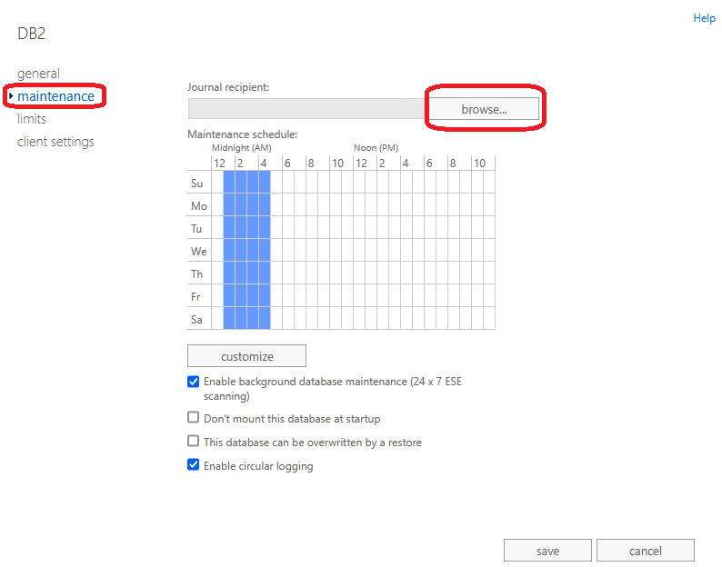Click the Friday row label in schedule
Image resolution: width=722 pixels, height=567 pixels.
(x=197, y=297)
